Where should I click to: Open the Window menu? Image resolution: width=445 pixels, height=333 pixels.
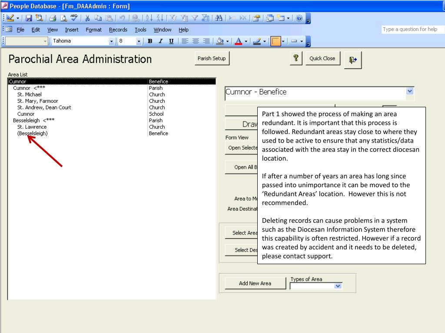163,30
